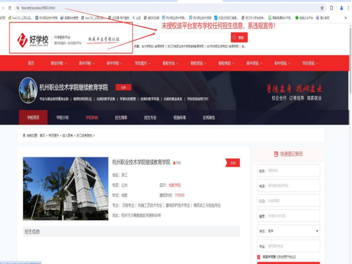352x264 pixels.
Task: Select the 在线报名 tab
Action: 209,118
